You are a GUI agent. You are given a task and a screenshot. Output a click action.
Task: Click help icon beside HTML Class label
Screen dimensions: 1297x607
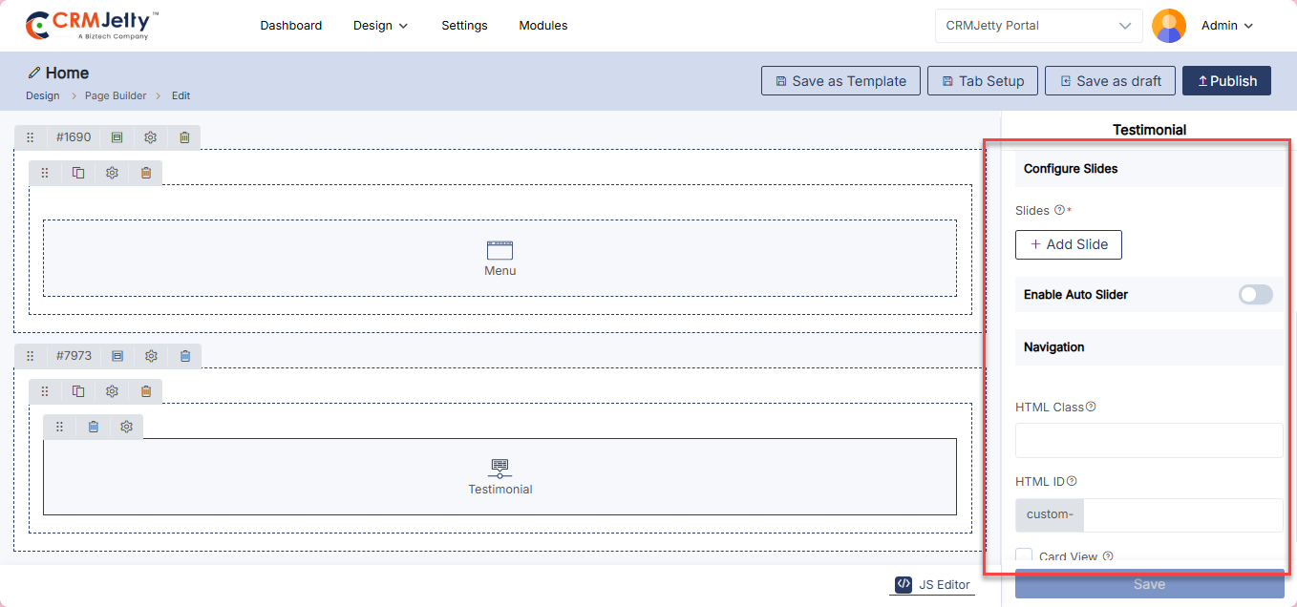coord(1091,407)
